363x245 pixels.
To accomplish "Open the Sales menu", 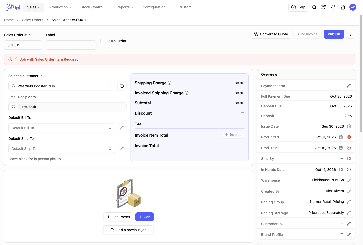I will (x=34, y=7).
